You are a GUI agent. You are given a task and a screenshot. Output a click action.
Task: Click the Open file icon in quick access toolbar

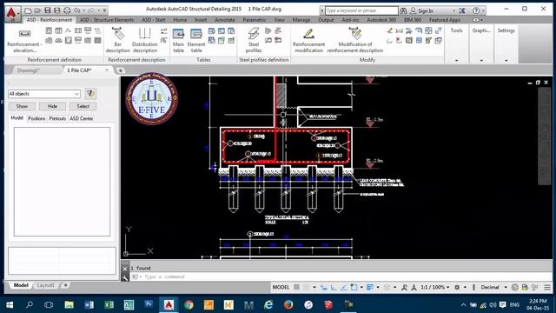pos(37,10)
